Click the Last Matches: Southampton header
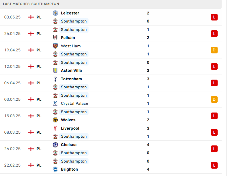Viewport: 227px width, 176px height. click(31, 4)
